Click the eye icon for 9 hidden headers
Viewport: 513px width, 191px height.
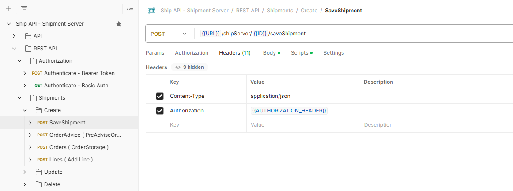pos(178,67)
